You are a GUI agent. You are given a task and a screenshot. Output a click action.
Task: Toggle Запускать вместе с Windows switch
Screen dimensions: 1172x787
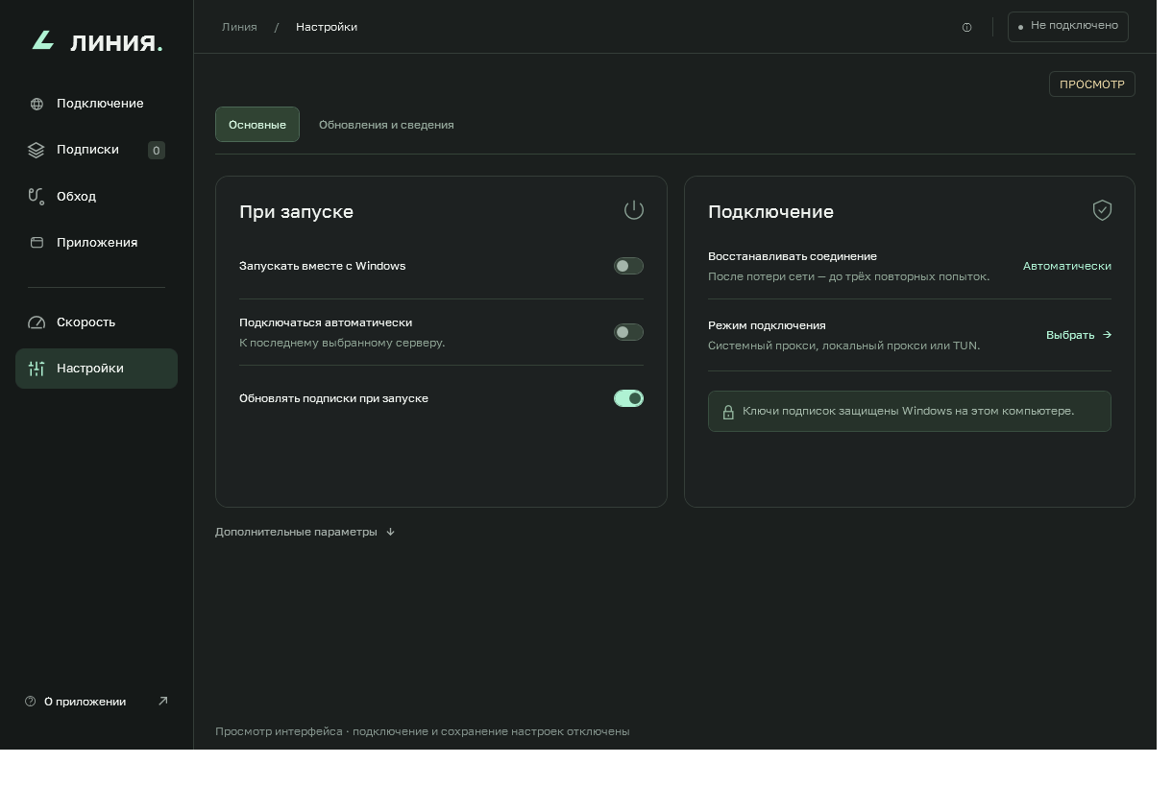point(628,266)
